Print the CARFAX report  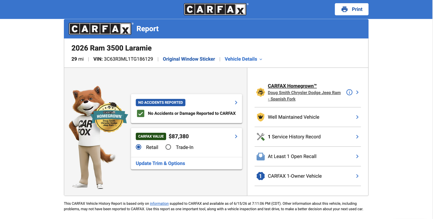coord(352,9)
